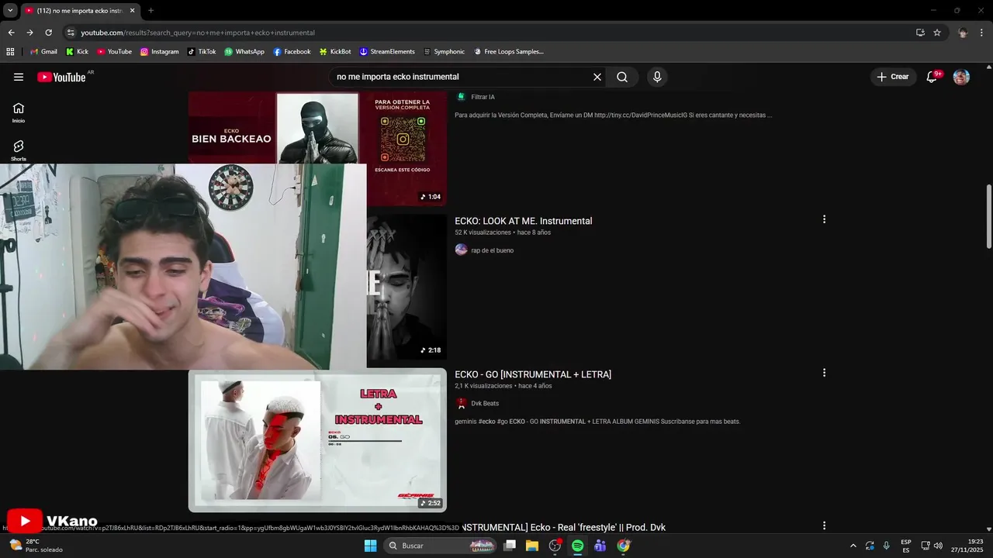Open the Ecko Real freestyle video title
This screenshot has height=558, width=993.
[564, 527]
